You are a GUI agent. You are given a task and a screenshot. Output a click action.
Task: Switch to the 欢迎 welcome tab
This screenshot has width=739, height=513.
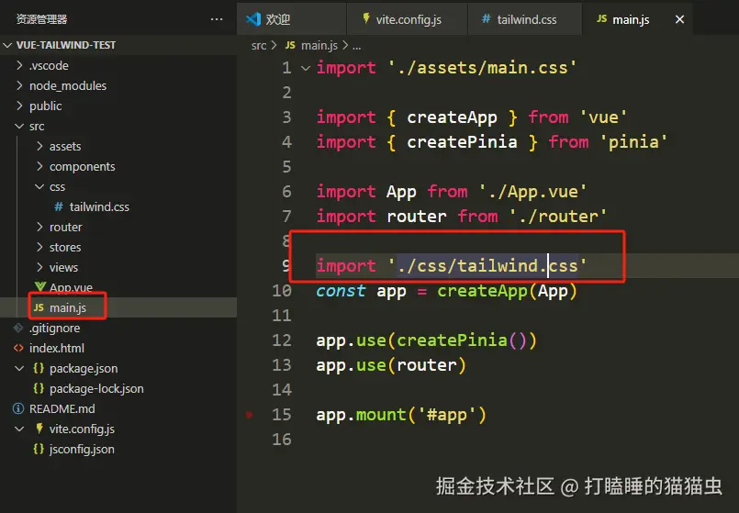(x=291, y=19)
